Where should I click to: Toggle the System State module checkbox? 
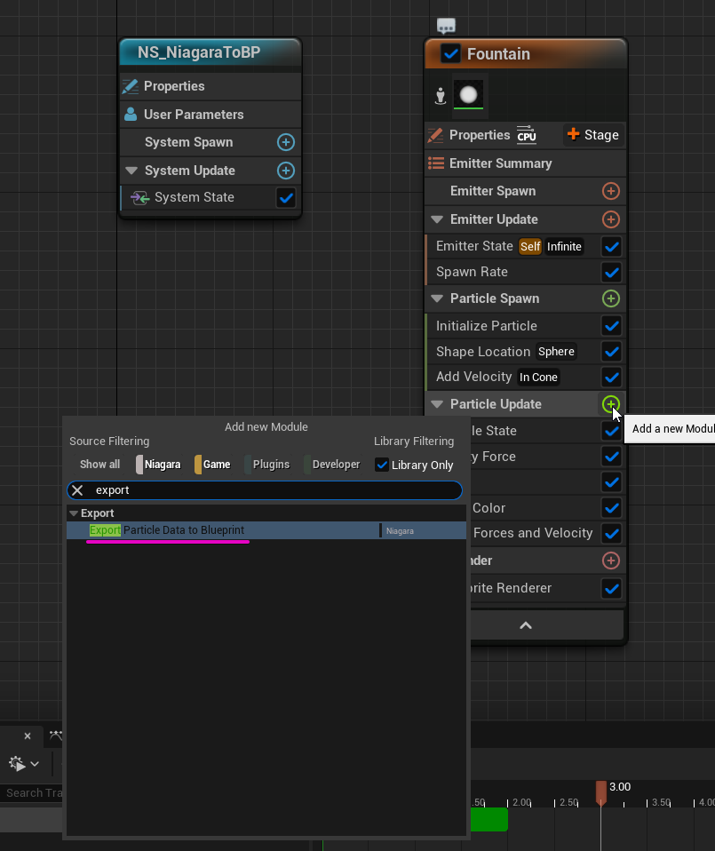[286, 197]
